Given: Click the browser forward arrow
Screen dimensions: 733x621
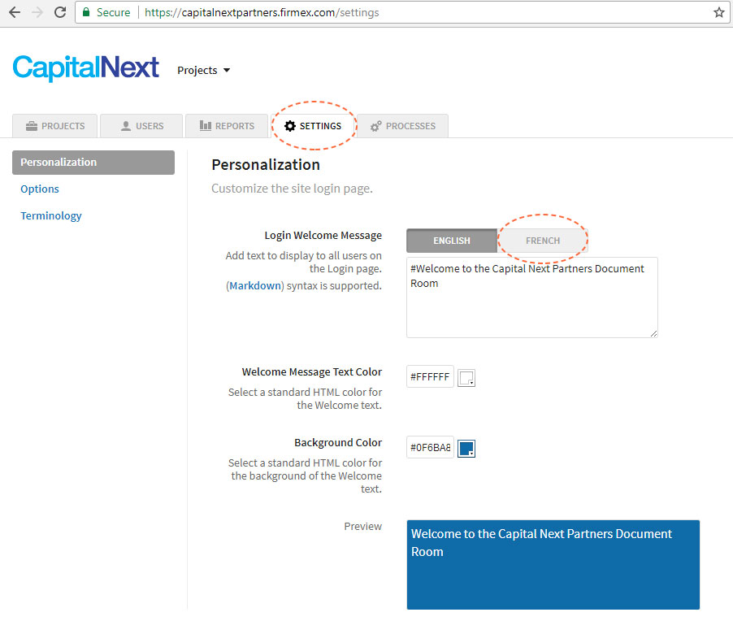Looking at the screenshot, I should (x=37, y=12).
